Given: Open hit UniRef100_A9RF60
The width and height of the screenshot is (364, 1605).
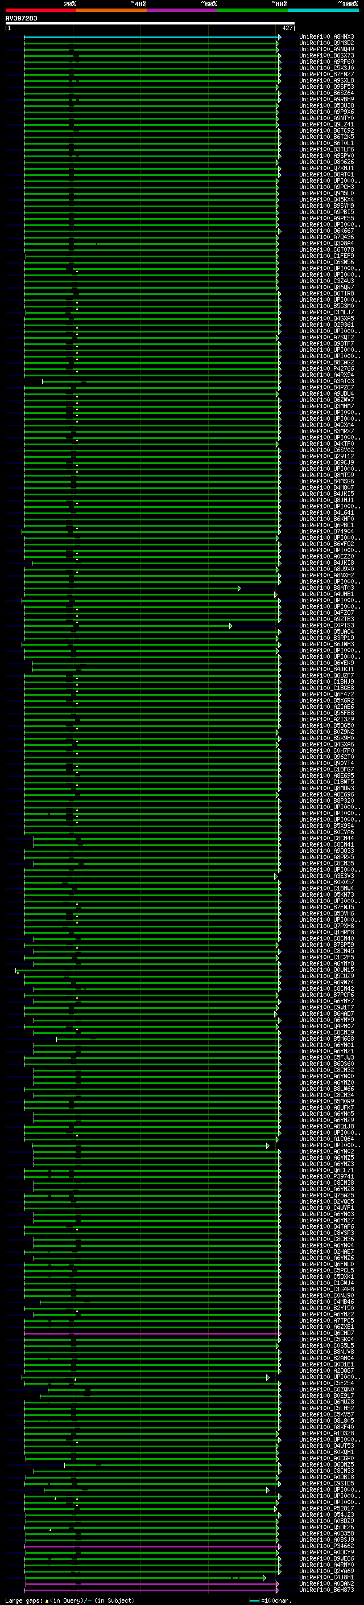Looking at the screenshot, I should click(326, 62).
